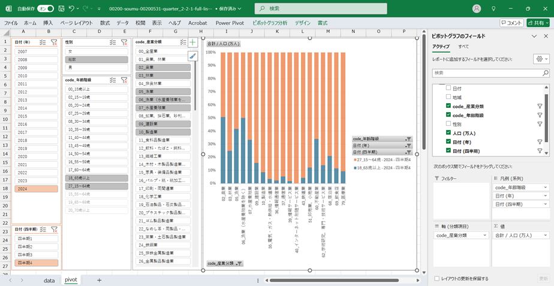Add a new sheet with plus icon
554x286 pixels.
(99, 280)
